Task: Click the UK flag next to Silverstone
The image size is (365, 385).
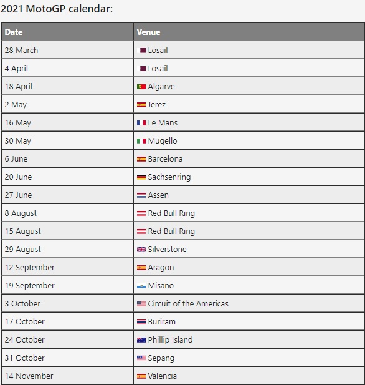Action: (141, 250)
